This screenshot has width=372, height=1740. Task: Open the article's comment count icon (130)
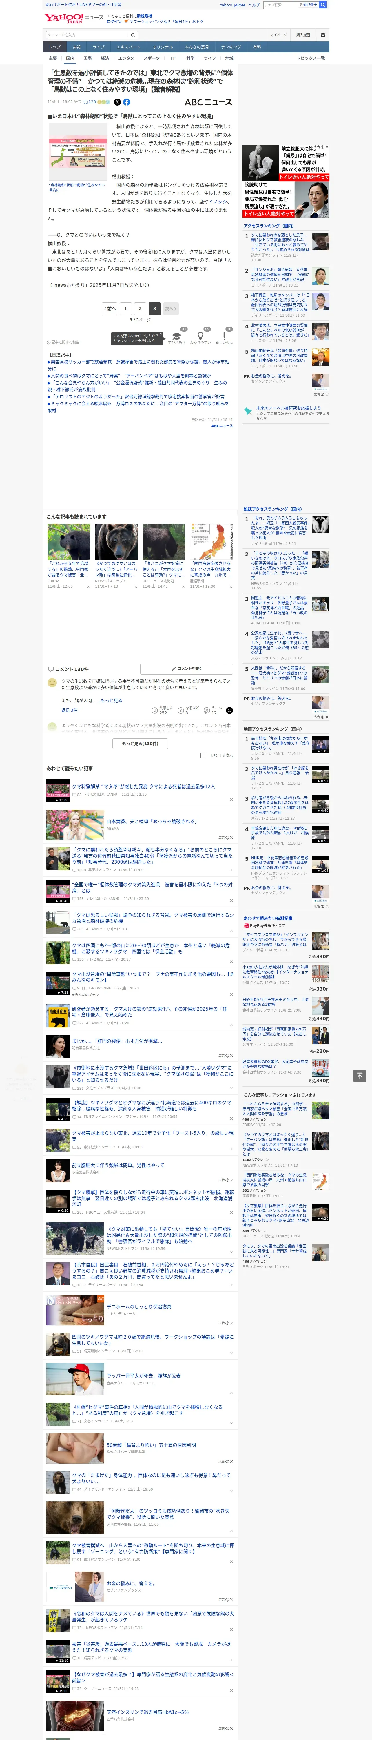pyautogui.click(x=90, y=102)
